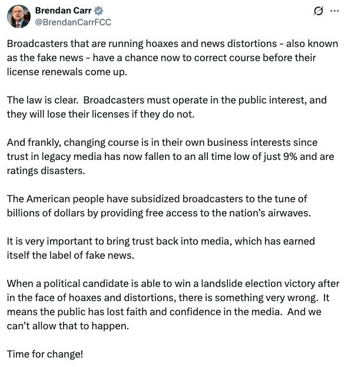Click the closing line "Time for change!"
This screenshot has width=348, height=367.
pyautogui.click(x=45, y=354)
